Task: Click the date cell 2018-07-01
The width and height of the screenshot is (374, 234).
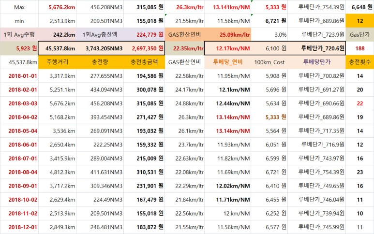Action: (x=19, y=159)
